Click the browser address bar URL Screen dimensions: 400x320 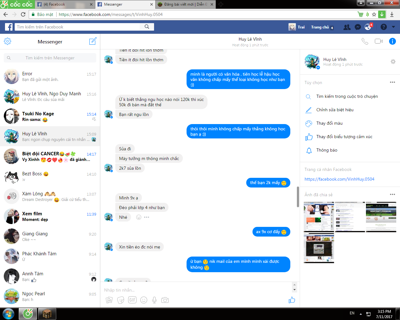pyautogui.click(x=111, y=14)
